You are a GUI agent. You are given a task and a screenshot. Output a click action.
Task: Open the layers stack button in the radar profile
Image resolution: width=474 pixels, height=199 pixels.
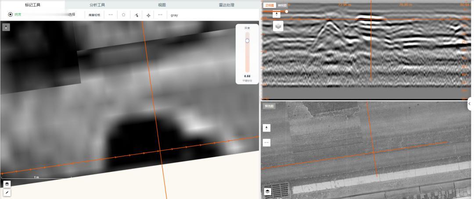[x=278, y=26]
